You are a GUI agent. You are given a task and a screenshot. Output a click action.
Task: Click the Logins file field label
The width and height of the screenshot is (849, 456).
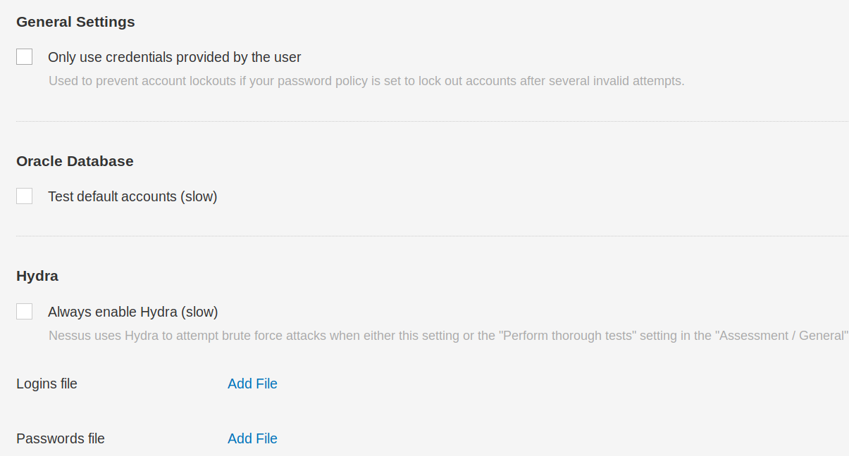pyautogui.click(x=47, y=384)
